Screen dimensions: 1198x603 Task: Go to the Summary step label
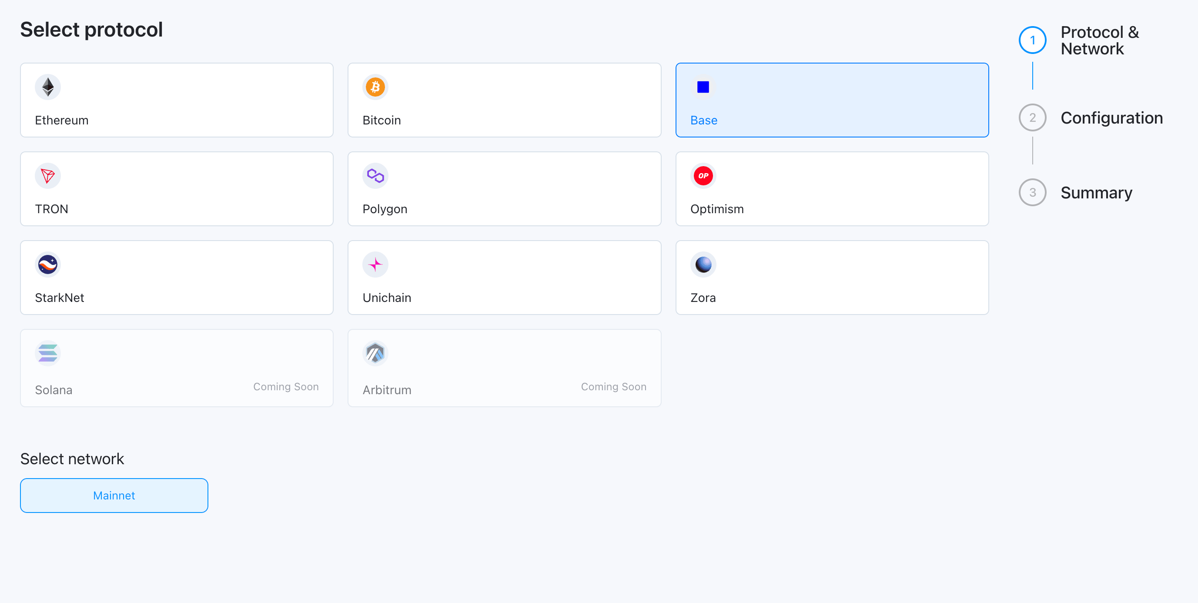pos(1096,193)
